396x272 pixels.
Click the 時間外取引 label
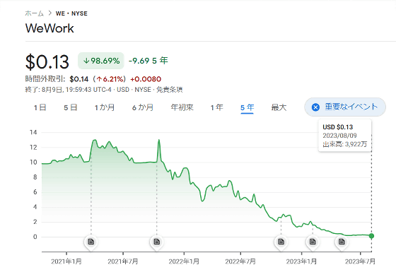(45, 79)
